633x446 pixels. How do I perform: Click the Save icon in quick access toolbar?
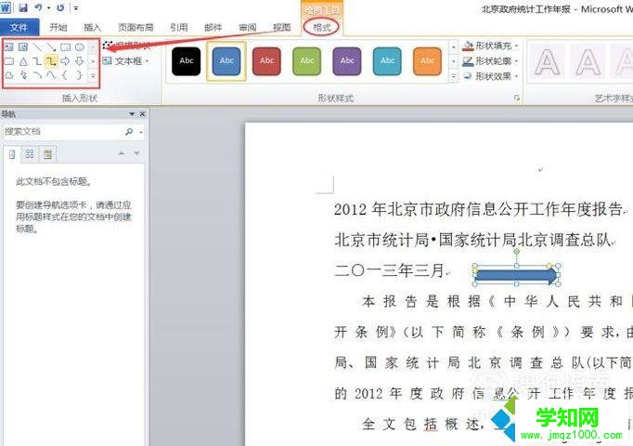(x=23, y=7)
